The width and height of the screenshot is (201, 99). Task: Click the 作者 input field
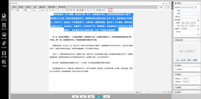tap(190, 11)
